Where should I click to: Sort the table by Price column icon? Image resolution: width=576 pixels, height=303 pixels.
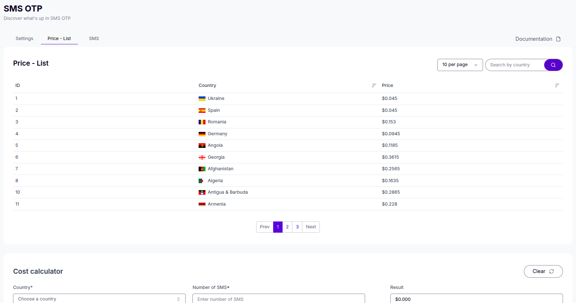pyautogui.click(x=557, y=85)
